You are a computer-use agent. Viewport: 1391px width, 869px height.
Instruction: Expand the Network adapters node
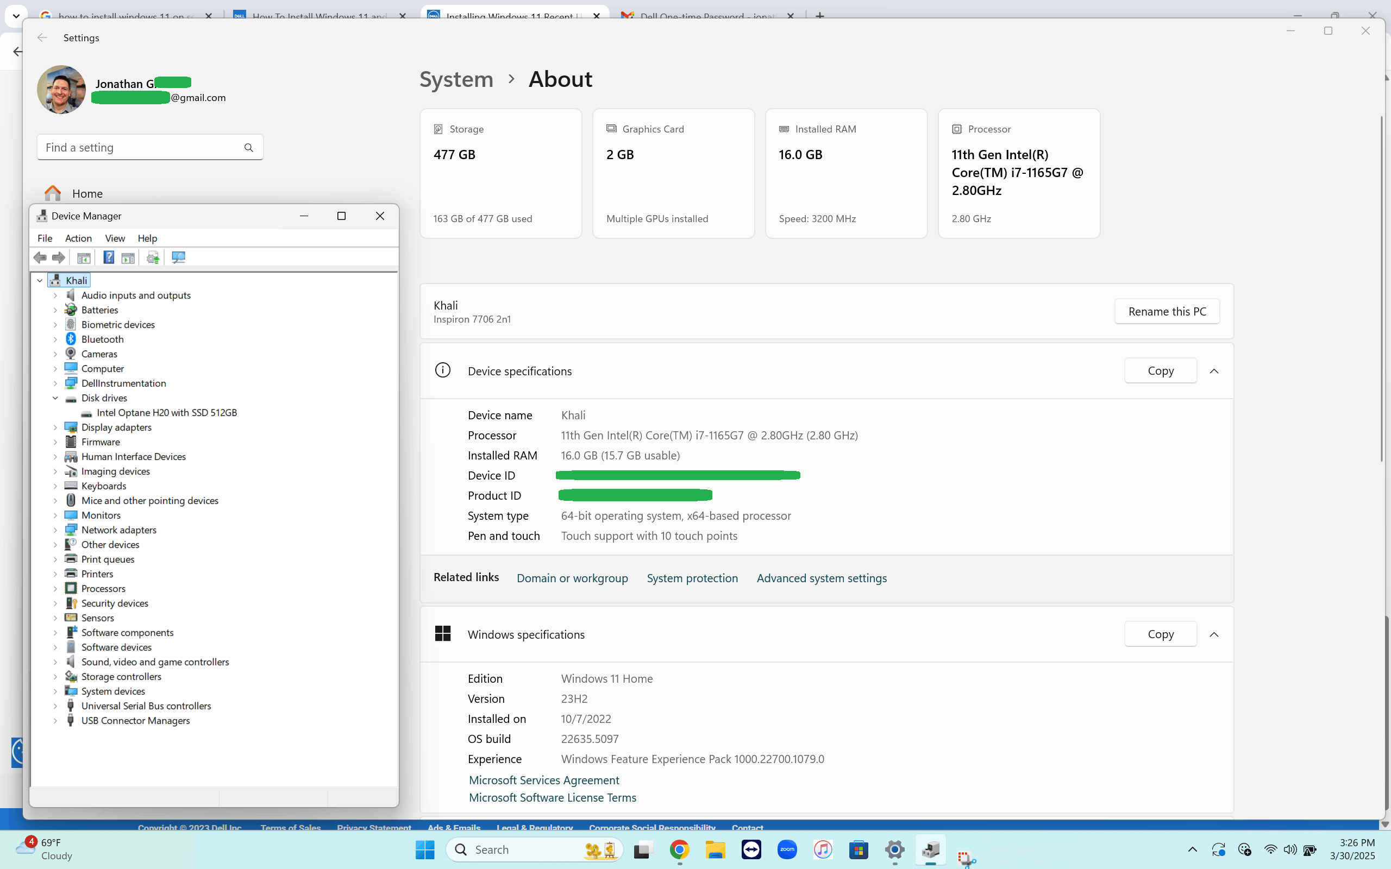click(55, 530)
